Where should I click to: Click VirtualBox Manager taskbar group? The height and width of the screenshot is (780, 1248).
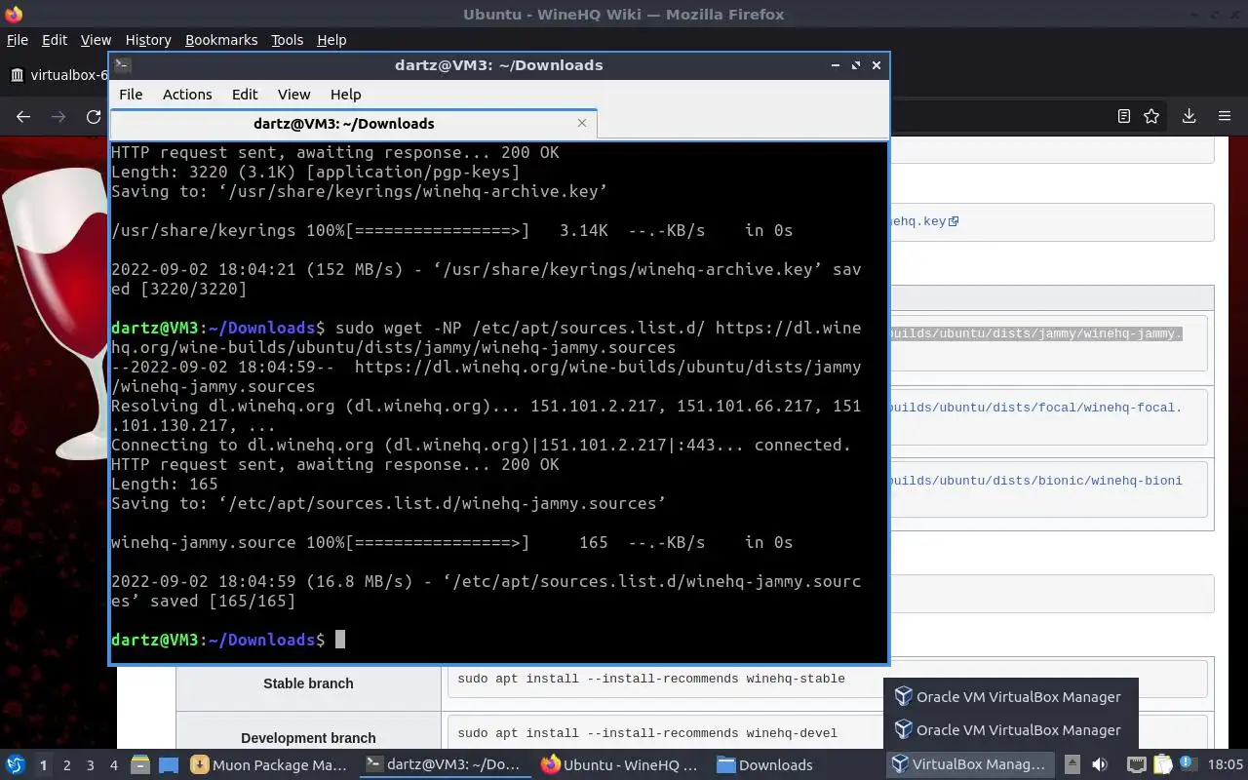(969, 764)
